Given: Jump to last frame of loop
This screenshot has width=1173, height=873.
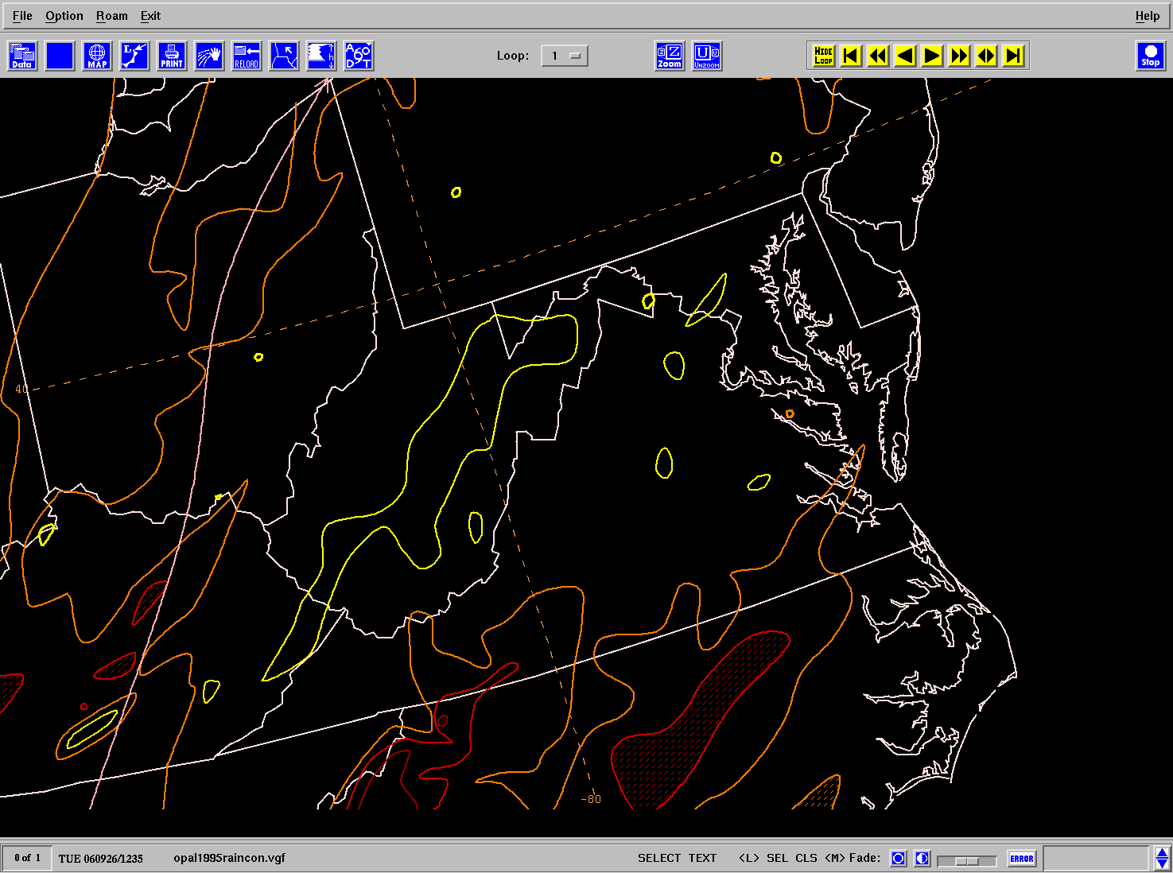Looking at the screenshot, I should point(1013,56).
